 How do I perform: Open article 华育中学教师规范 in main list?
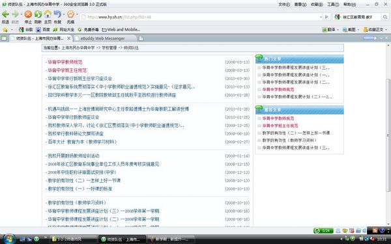[65, 62]
